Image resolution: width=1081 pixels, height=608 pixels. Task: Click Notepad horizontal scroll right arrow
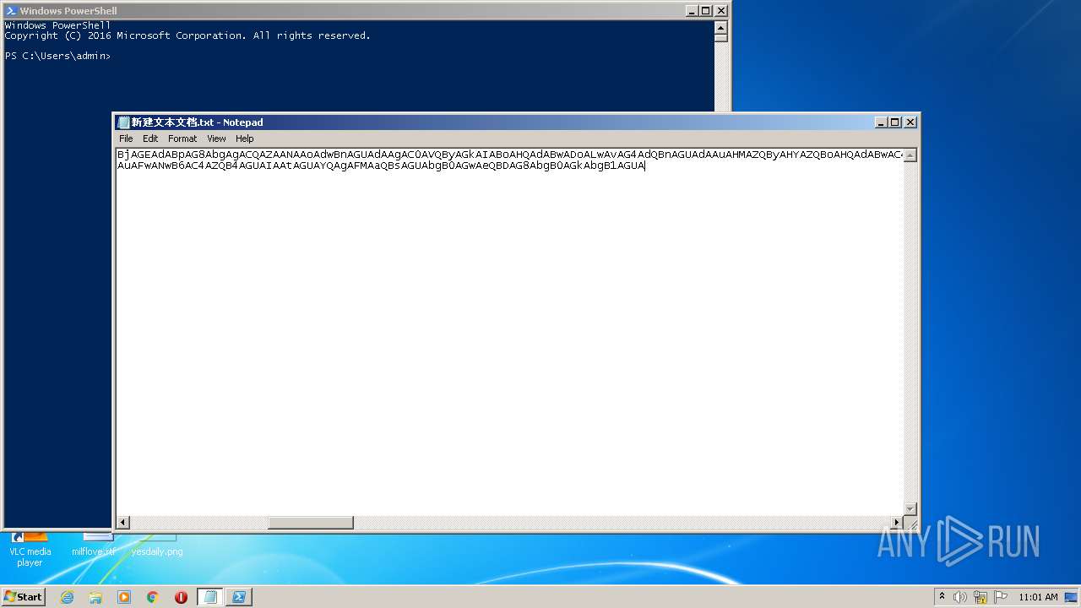pyautogui.click(x=897, y=523)
